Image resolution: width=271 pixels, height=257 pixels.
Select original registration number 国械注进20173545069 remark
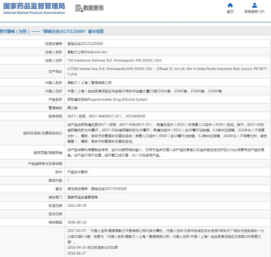coord(97,189)
